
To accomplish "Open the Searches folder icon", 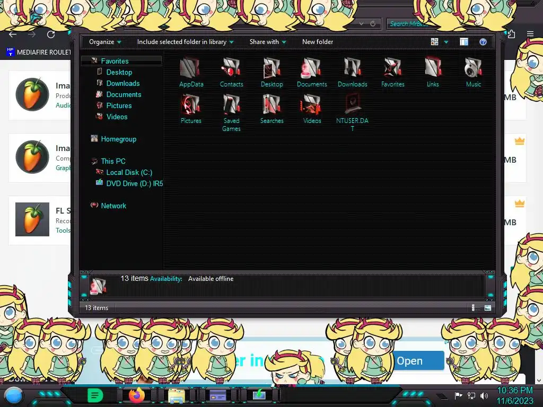I will pos(272,109).
